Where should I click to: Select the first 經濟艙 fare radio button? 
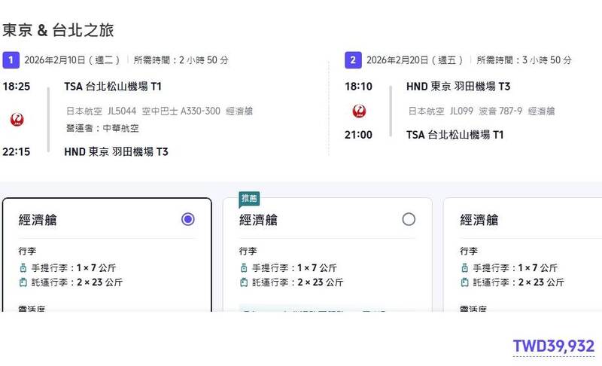188,219
